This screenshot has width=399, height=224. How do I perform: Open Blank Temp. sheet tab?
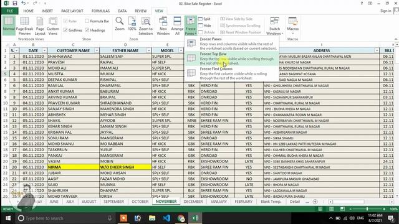point(271,202)
